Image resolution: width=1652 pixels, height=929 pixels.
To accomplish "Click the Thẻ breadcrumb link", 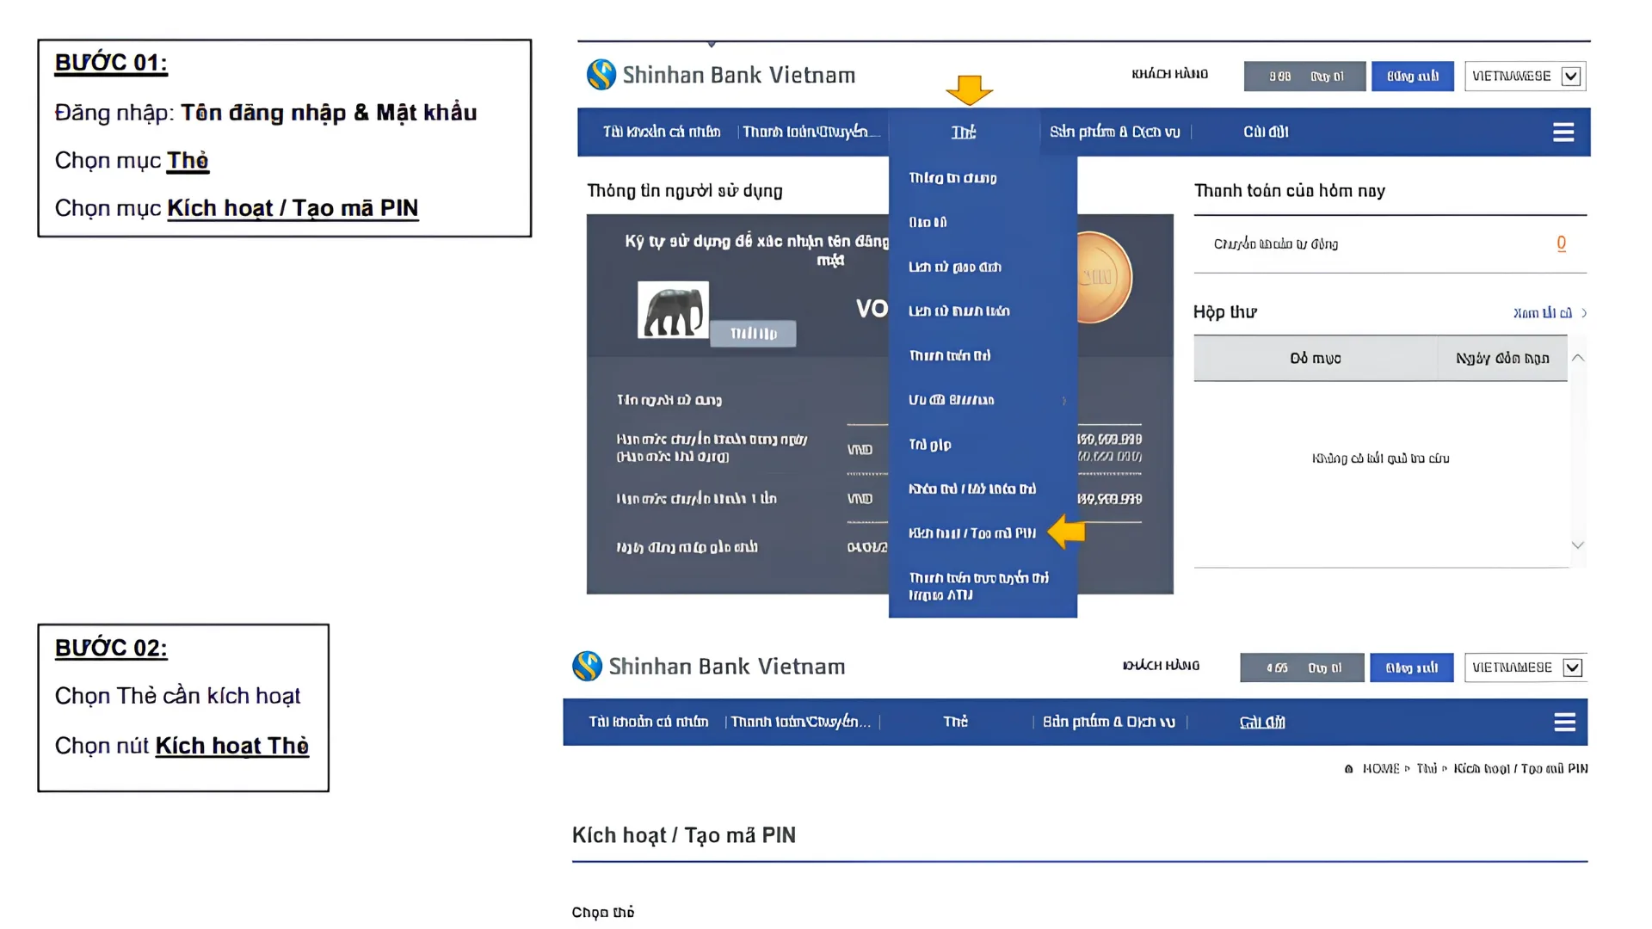I will 1427,769.
